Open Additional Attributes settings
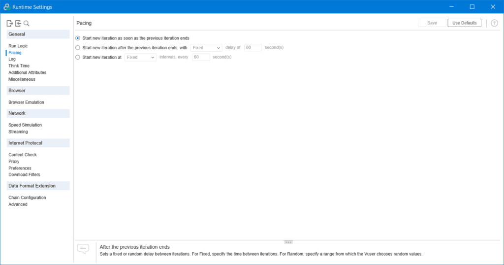This screenshot has width=504, height=265. click(28, 72)
